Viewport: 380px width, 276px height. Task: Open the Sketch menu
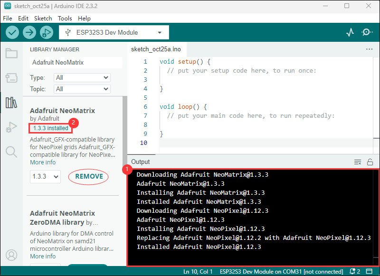point(43,19)
